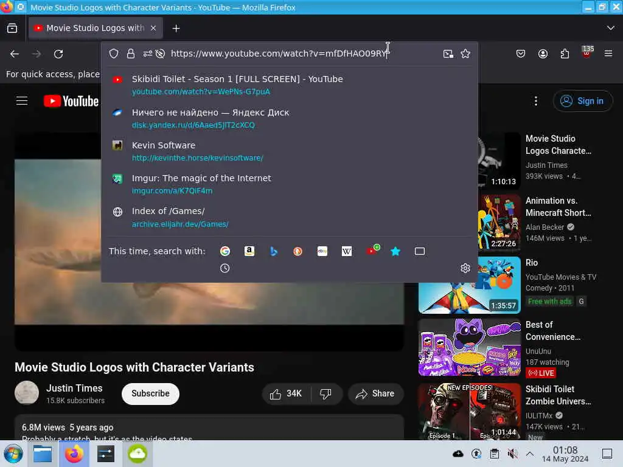Select Index of /Games/ suggestion
Viewport: 623px width, 467px height.
290,217
